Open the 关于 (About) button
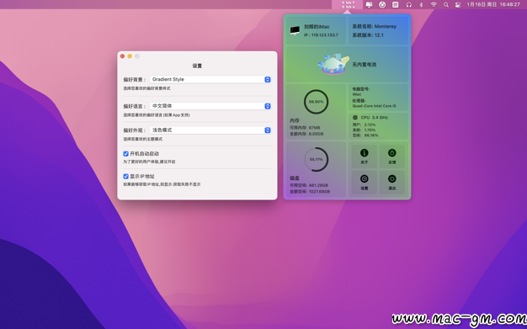Screen dimensions: 527x329 click(365, 156)
